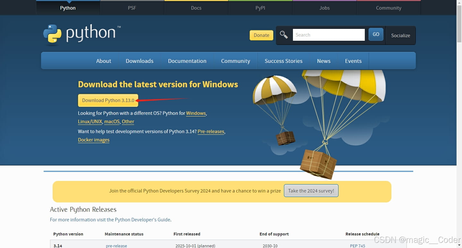
Task: Follow the Windows OS link
Action: coord(196,113)
